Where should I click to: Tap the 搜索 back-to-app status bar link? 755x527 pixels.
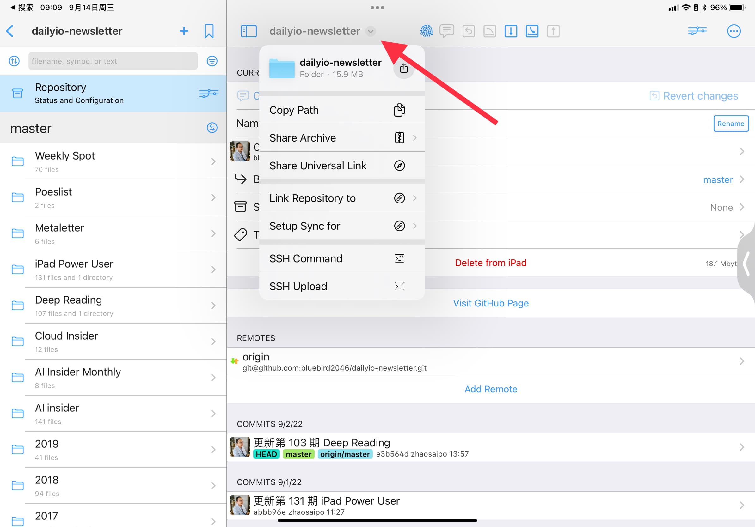22,7
